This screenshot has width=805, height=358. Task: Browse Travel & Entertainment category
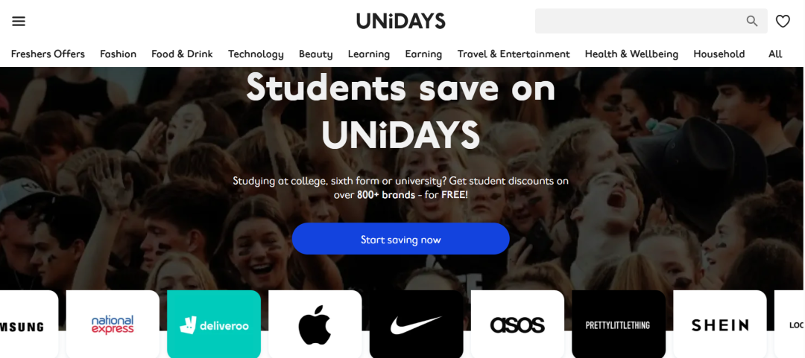pyautogui.click(x=514, y=54)
